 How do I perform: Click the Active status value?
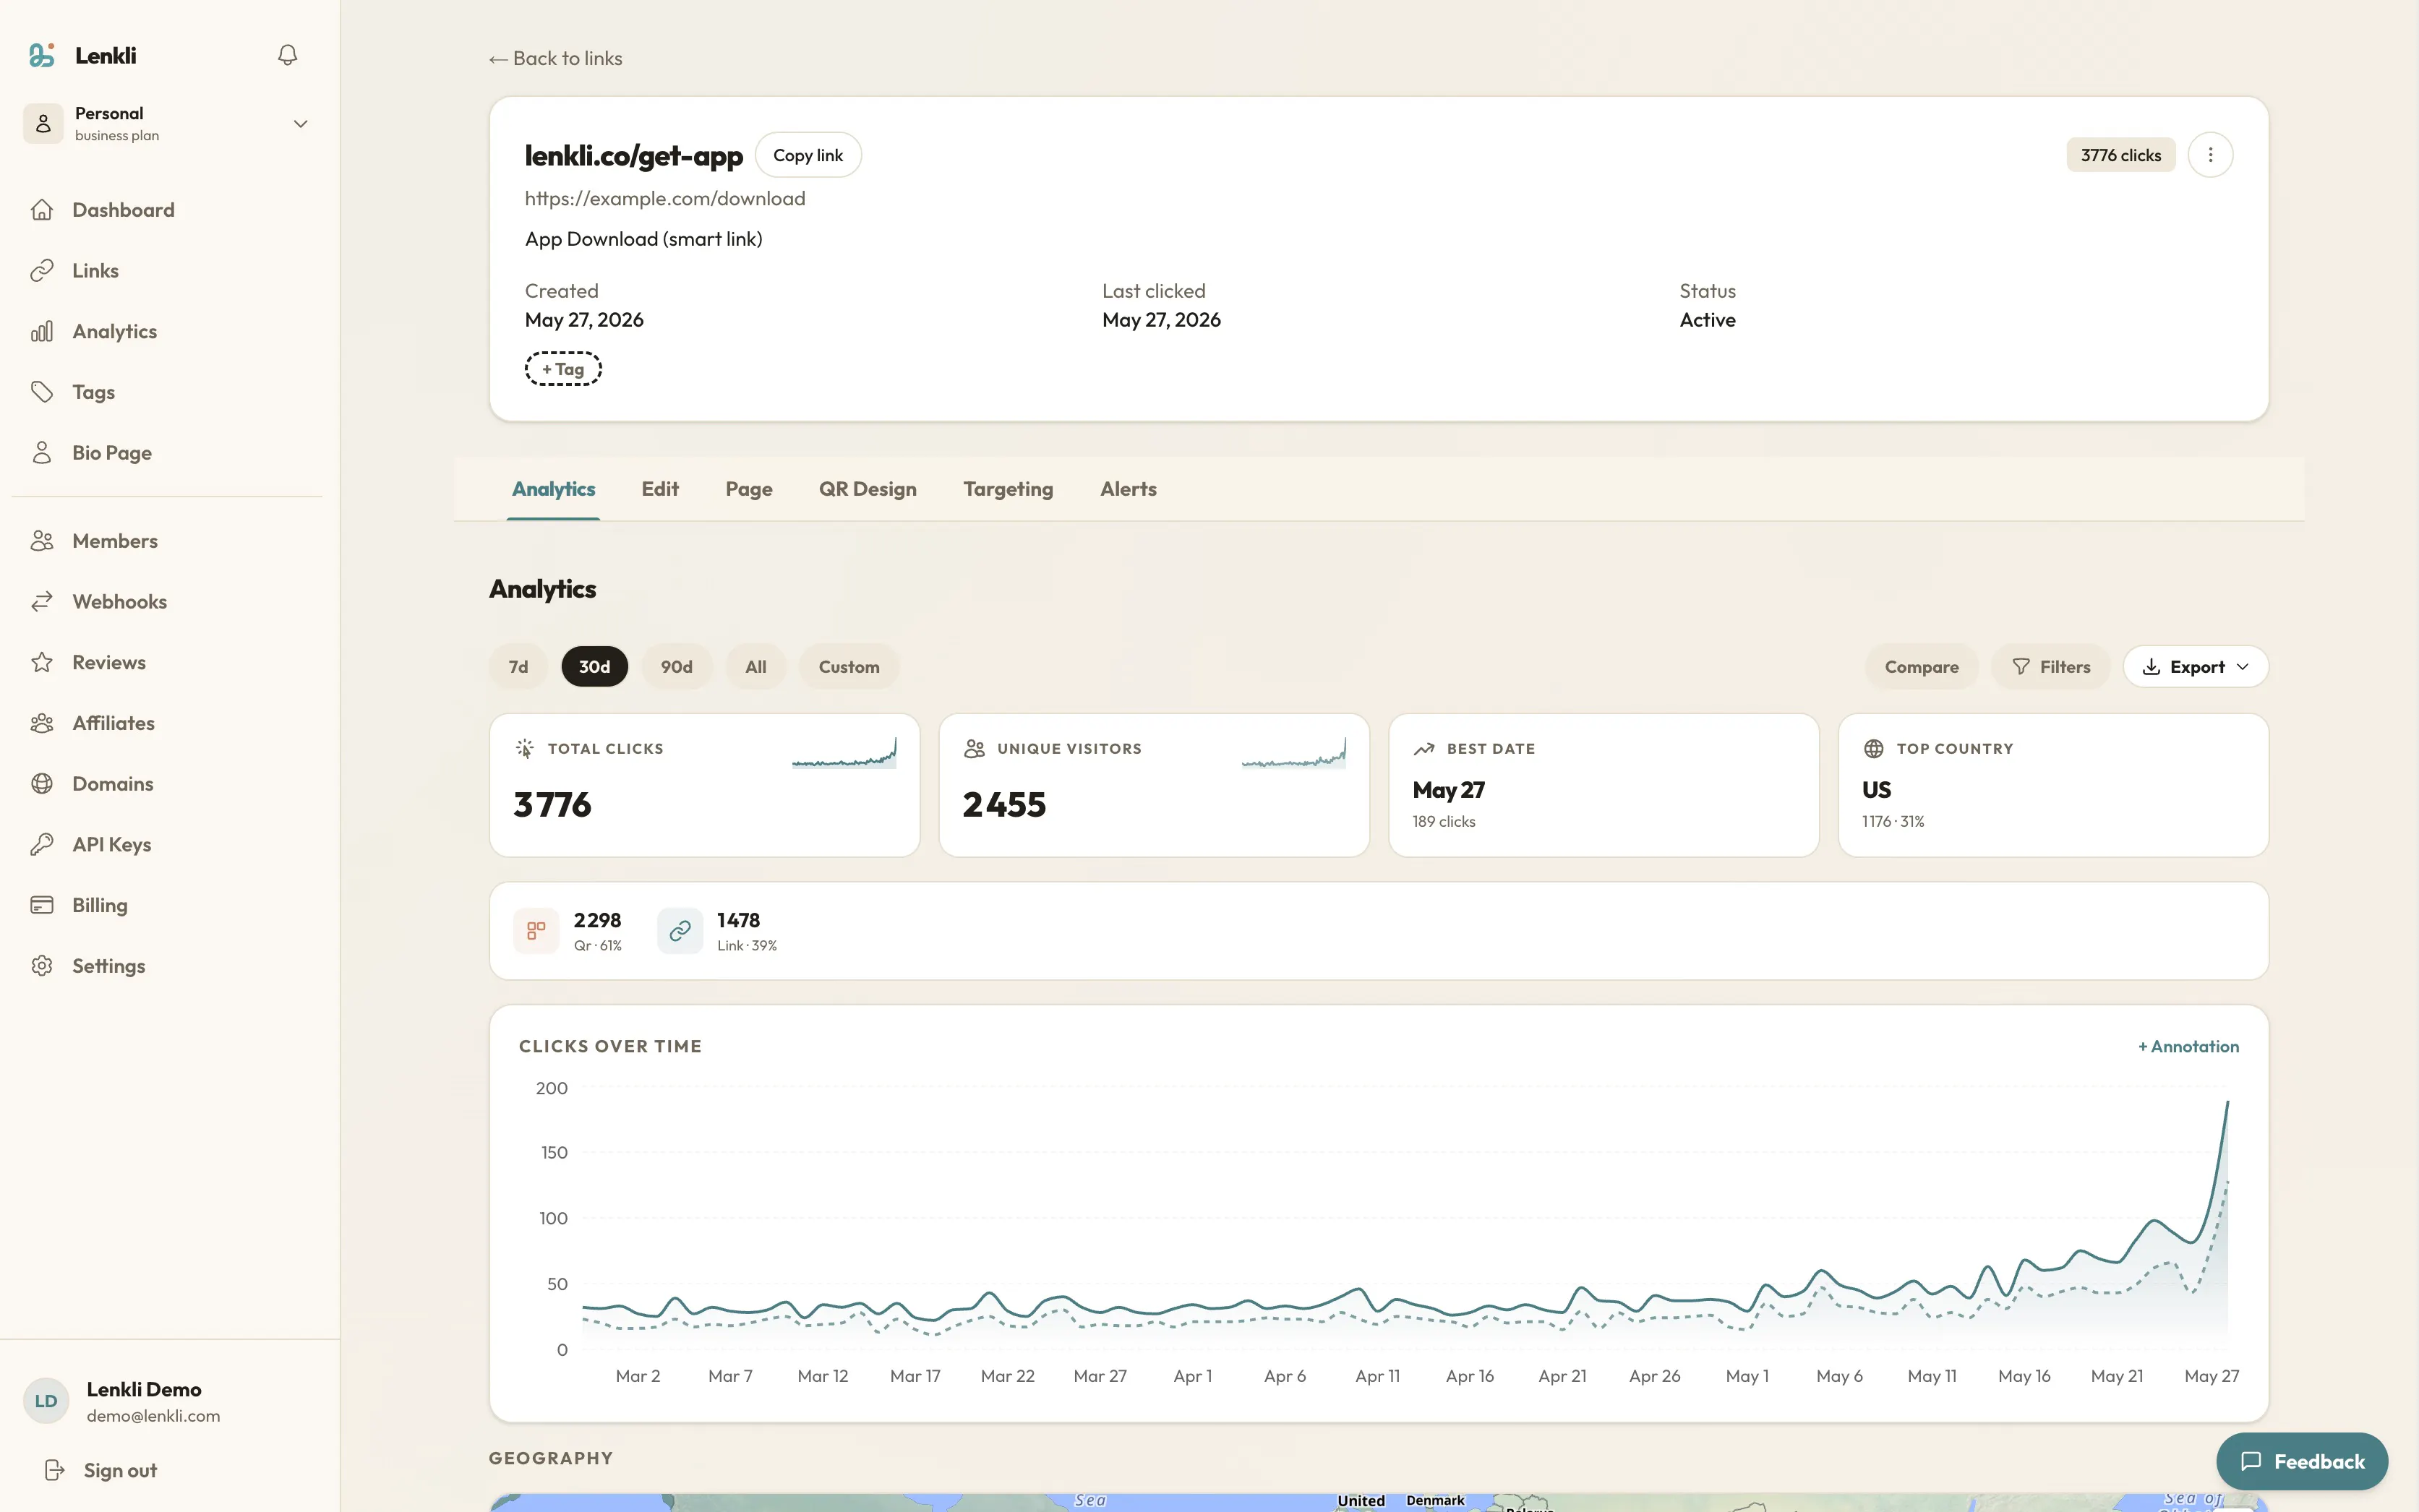[x=1707, y=320]
